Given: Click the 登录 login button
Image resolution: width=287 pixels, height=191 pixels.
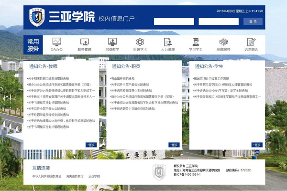Looking at the screenshot, I should pyautogui.click(x=253, y=21).
